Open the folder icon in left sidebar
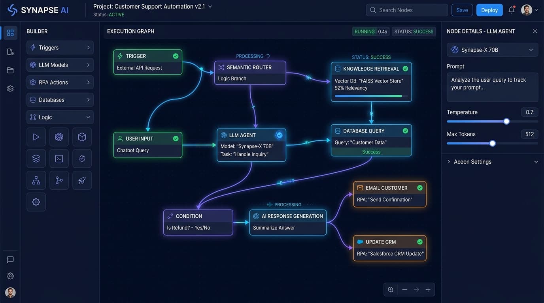This screenshot has width=544, height=303. click(x=10, y=70)
